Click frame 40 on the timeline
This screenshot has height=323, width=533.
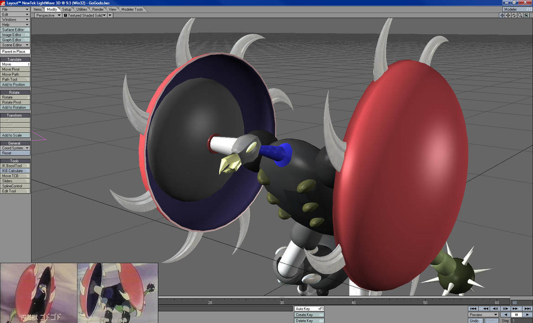353,301
